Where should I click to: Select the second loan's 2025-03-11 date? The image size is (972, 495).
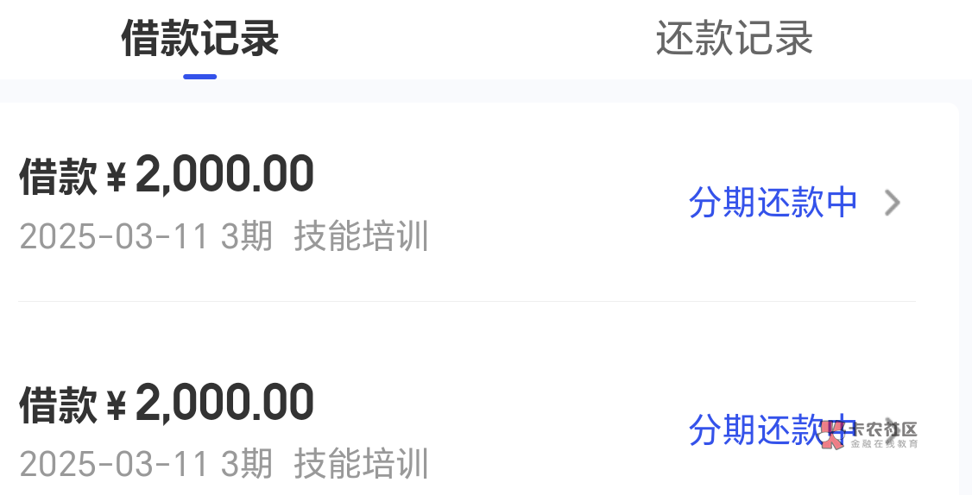click(x=114, y=464)
